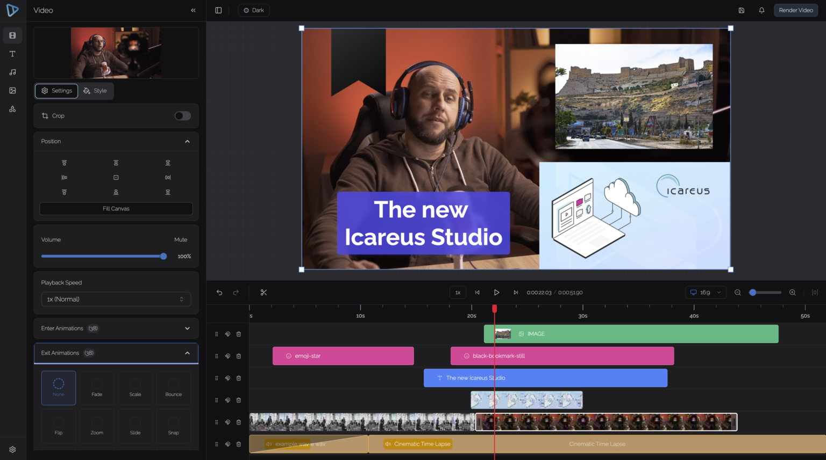This screenshot has height=460, width=826.
Task: Align element to bottom-center position preset
Action: [x=116, y=192]
